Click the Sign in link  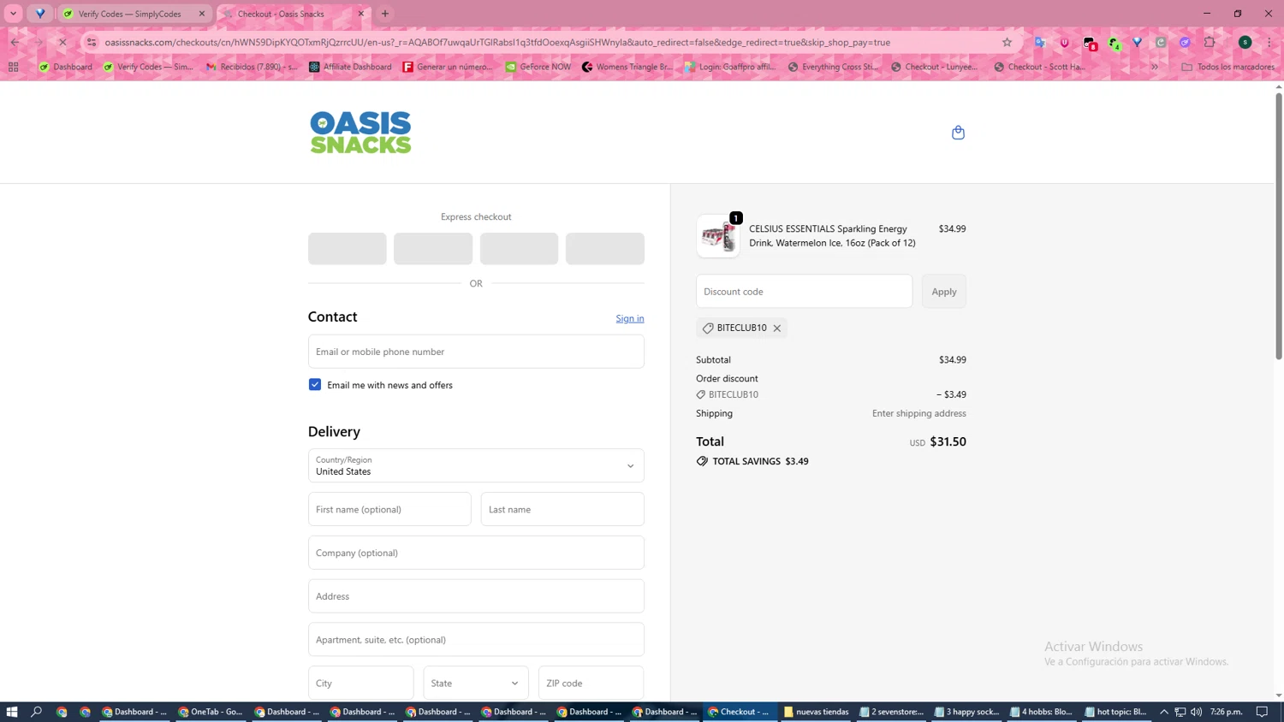(630, 318)
